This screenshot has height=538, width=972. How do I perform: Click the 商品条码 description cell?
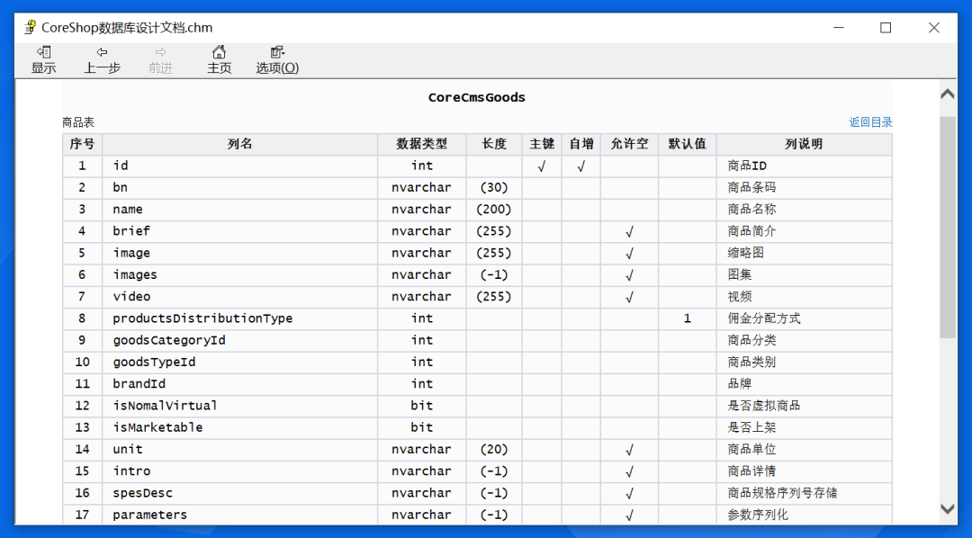pyautogui.click(x=804, y=187)
